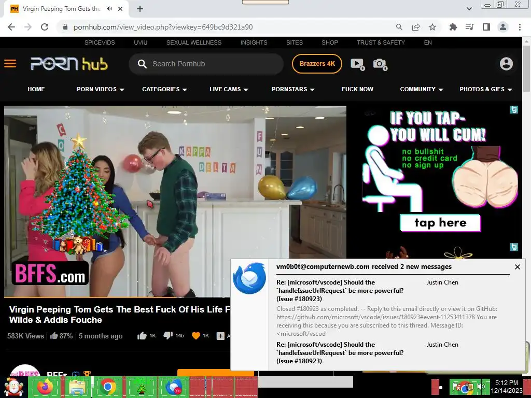This screenshot has height=398, width=531.
Task: Open the SEXUAL WELLNESS link
Action: tap(194, 42)
